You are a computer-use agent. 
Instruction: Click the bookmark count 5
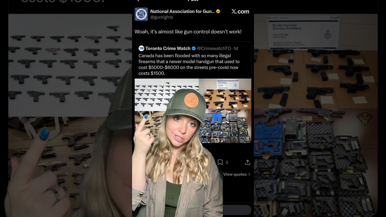pyautogui.click(x=227, y=162)
